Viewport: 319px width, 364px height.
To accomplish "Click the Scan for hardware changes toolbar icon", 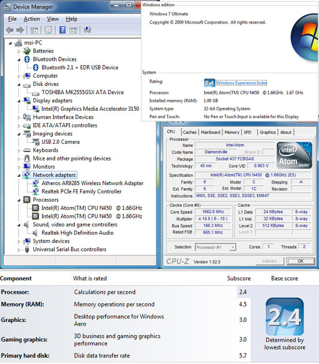I will click(x=87, y=30).
